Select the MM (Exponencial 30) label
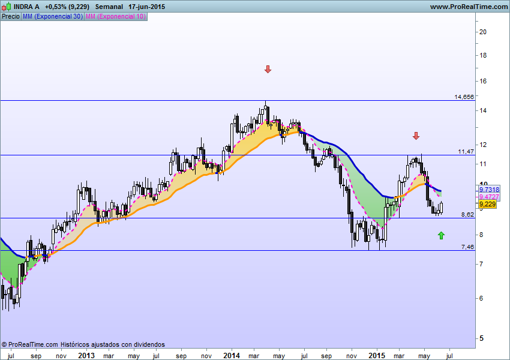510x360 pixels. coord(52,16)
